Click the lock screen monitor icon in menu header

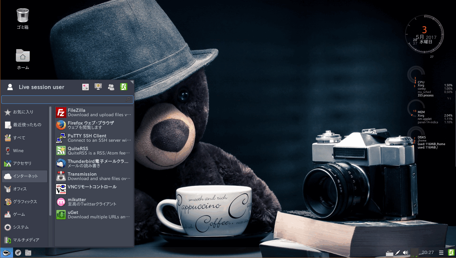tap(98, 87)
